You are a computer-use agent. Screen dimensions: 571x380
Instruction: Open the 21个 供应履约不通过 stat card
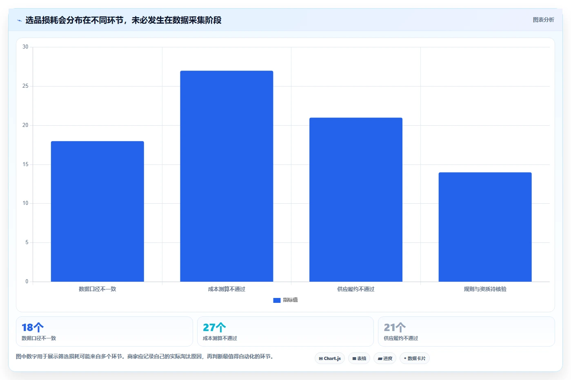(467, 331)
